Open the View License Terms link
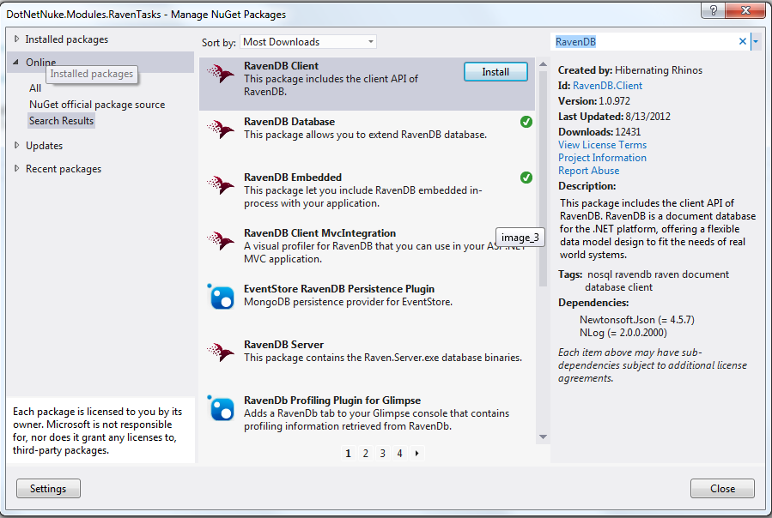Viewport: 772px width, 518px height. pos(602,145)
